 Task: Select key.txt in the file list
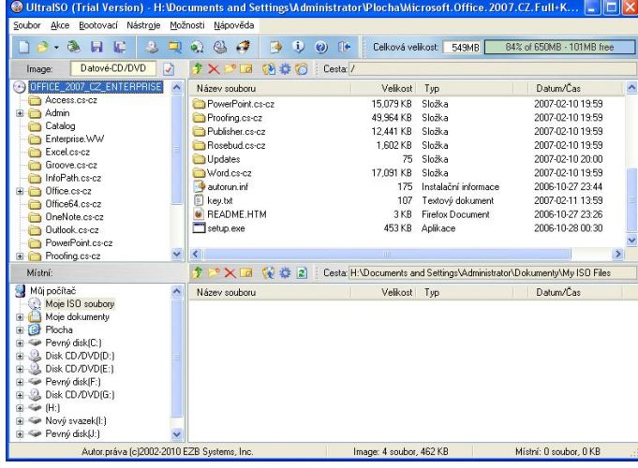coord(220,200)
